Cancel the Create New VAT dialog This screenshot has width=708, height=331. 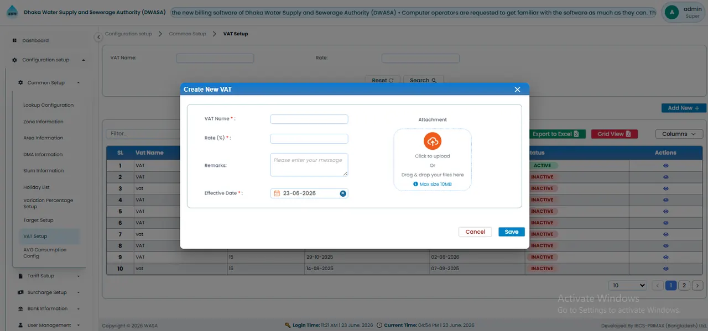click(475, 232)
